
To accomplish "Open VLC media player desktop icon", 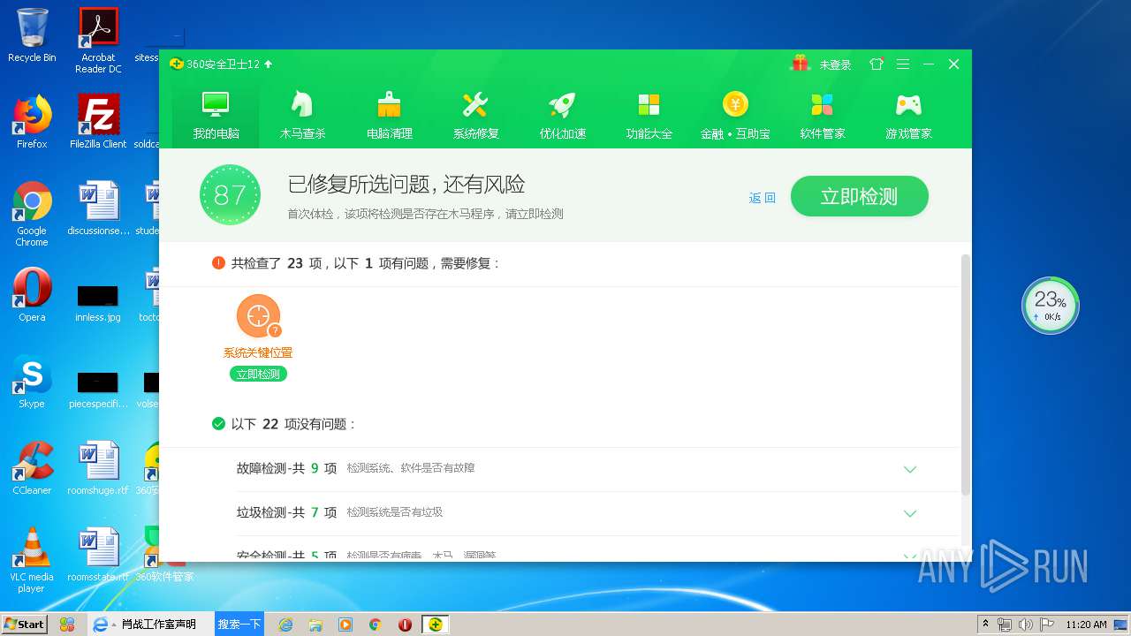I will pos(32,560).
